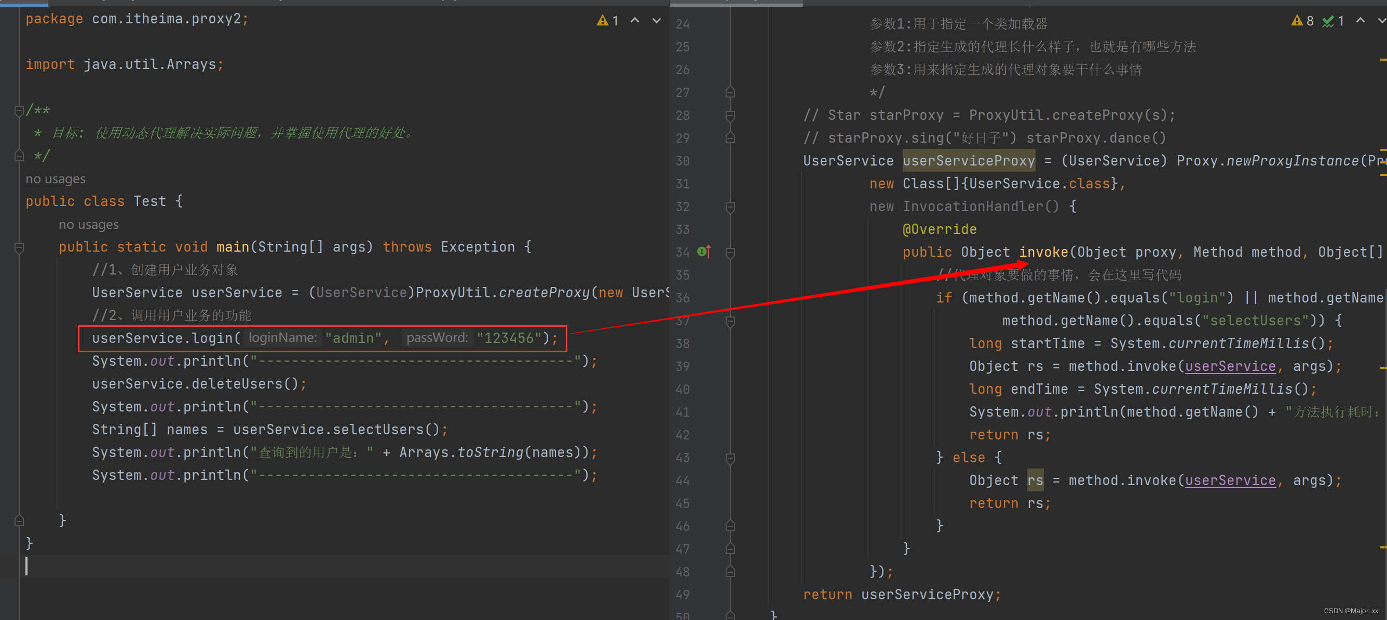
Task: Click 'no usages' hint above main method
Action: click(88, 225)
